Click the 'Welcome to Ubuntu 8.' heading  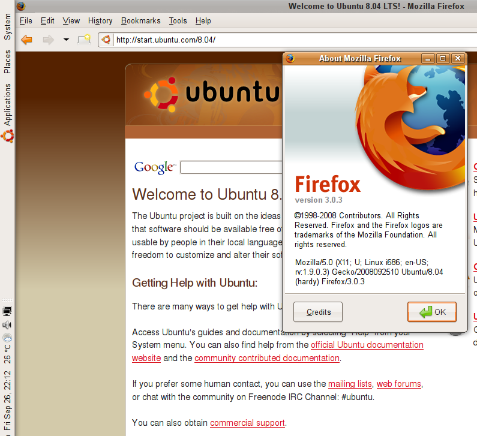pos(207,194)
